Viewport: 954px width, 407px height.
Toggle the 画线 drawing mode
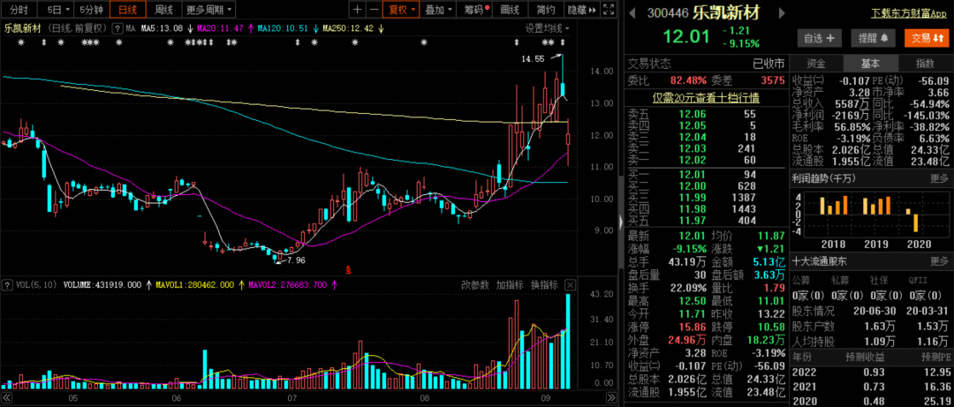click(510, 10)
